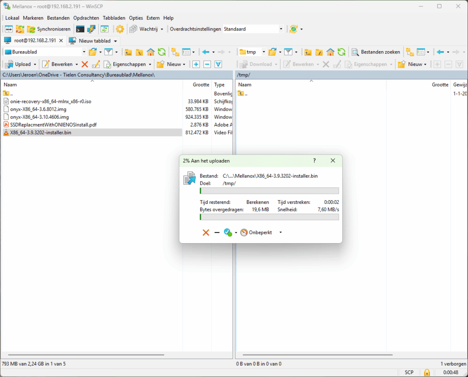Refresh the remote panel
468x377 pixels.
[341, 52]
